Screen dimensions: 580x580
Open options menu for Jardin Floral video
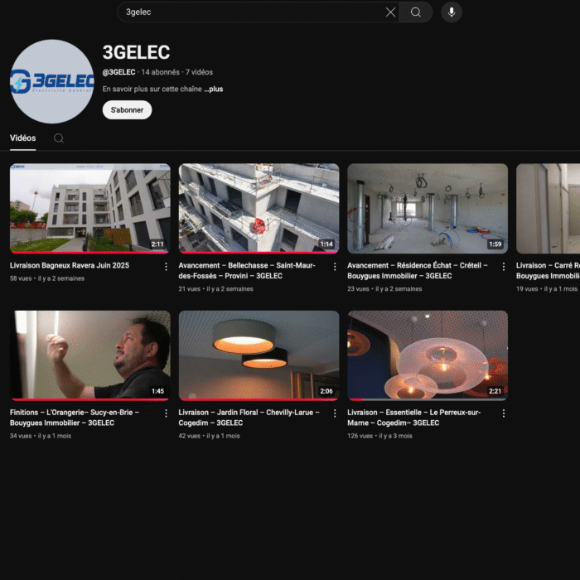tap(335, 413)
